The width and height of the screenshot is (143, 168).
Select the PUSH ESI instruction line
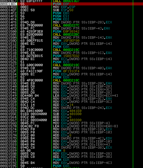point(61,16)
